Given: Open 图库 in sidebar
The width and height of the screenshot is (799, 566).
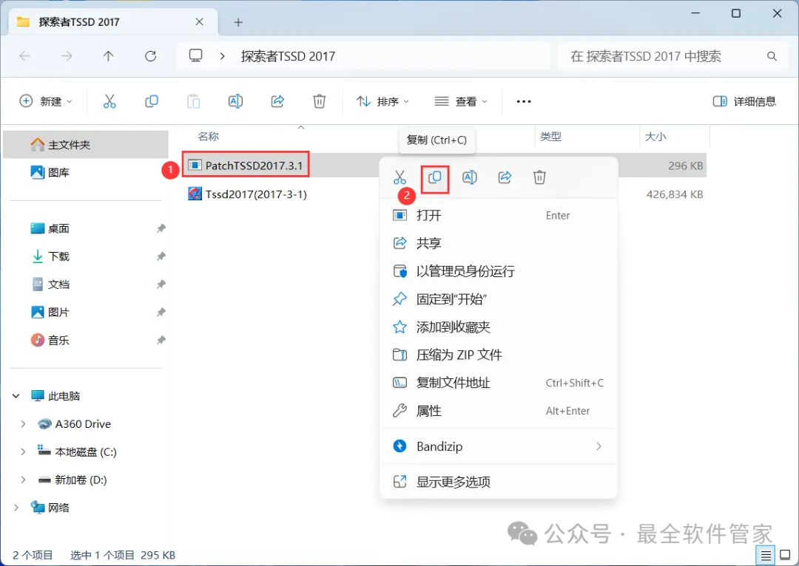Looking at the screenshot, I should [x=86, y=173].
